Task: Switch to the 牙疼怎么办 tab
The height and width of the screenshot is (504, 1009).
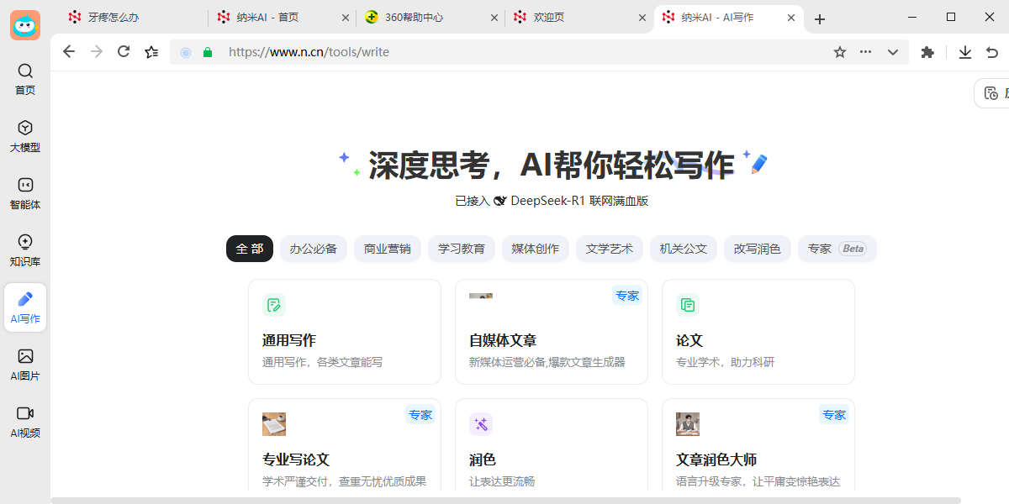Action: tap(135, 17)
